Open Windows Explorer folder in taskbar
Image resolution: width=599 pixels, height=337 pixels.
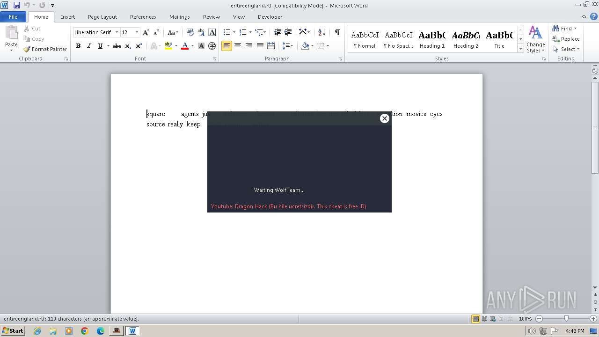[x=53, y=331]
